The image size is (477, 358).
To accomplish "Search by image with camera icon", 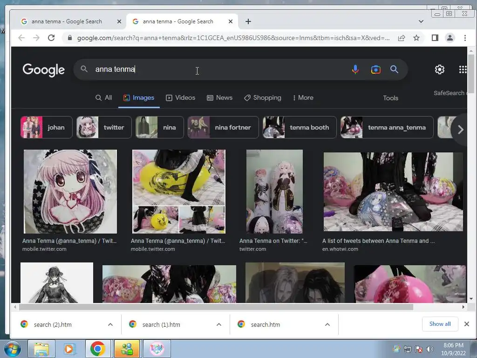I will pos(376,70).
